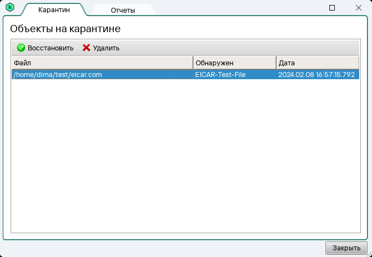Sort by the Дата column header
This screenshot has height=257, width=372.
(317, 63)
